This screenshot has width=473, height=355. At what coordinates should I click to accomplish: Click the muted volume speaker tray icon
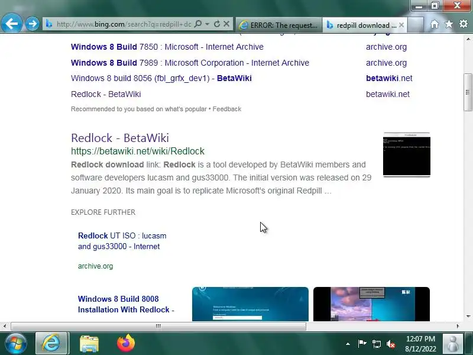point(391,344)
